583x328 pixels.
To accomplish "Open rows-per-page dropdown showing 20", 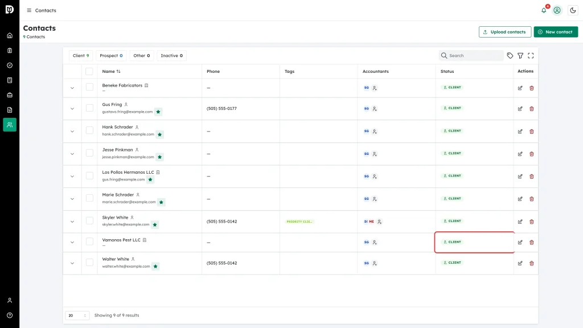I will click(x=77, y=315).
